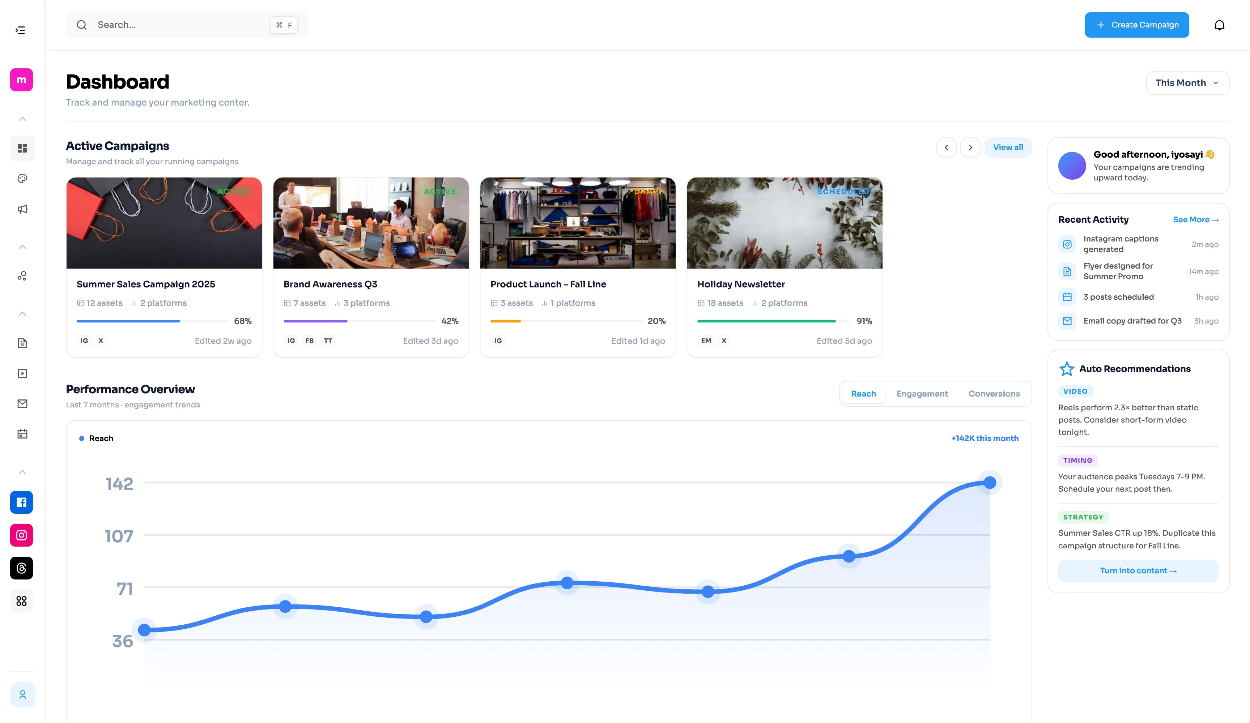This screenshot has height=723, width=1250.
Task: Click View all campaigns
Action: click(1008, 147)
